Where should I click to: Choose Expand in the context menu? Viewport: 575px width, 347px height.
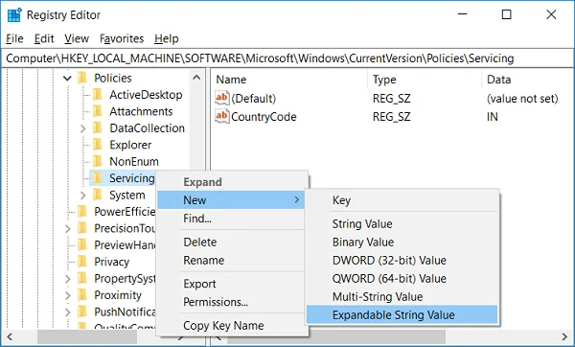231,182
